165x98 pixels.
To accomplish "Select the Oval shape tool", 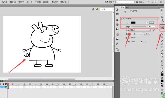I will coord(162,37).
